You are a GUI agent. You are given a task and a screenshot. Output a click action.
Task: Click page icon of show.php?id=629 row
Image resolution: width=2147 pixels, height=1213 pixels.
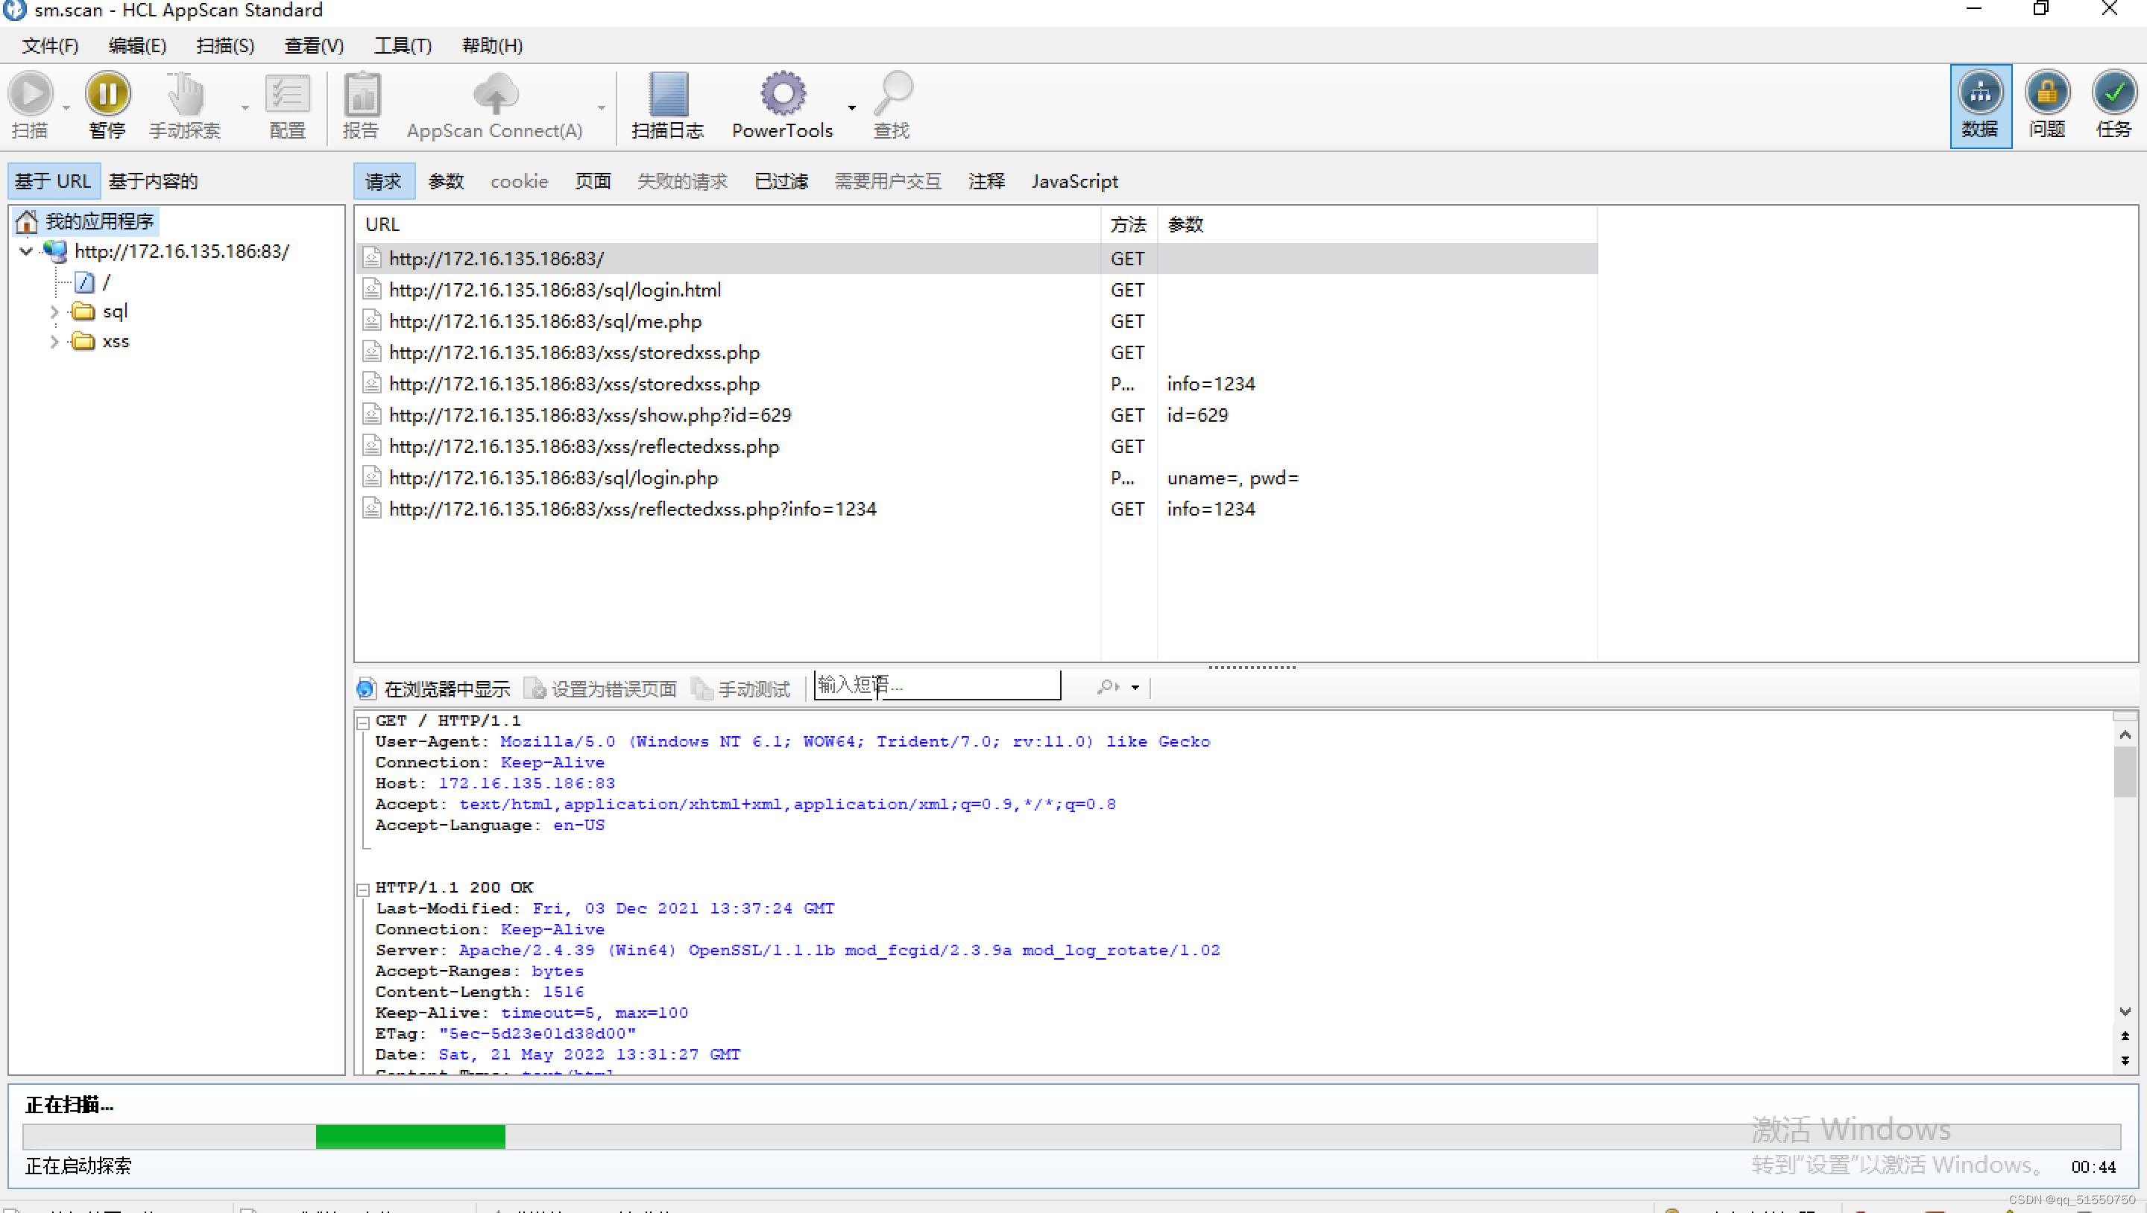click(x=372, y=415)
